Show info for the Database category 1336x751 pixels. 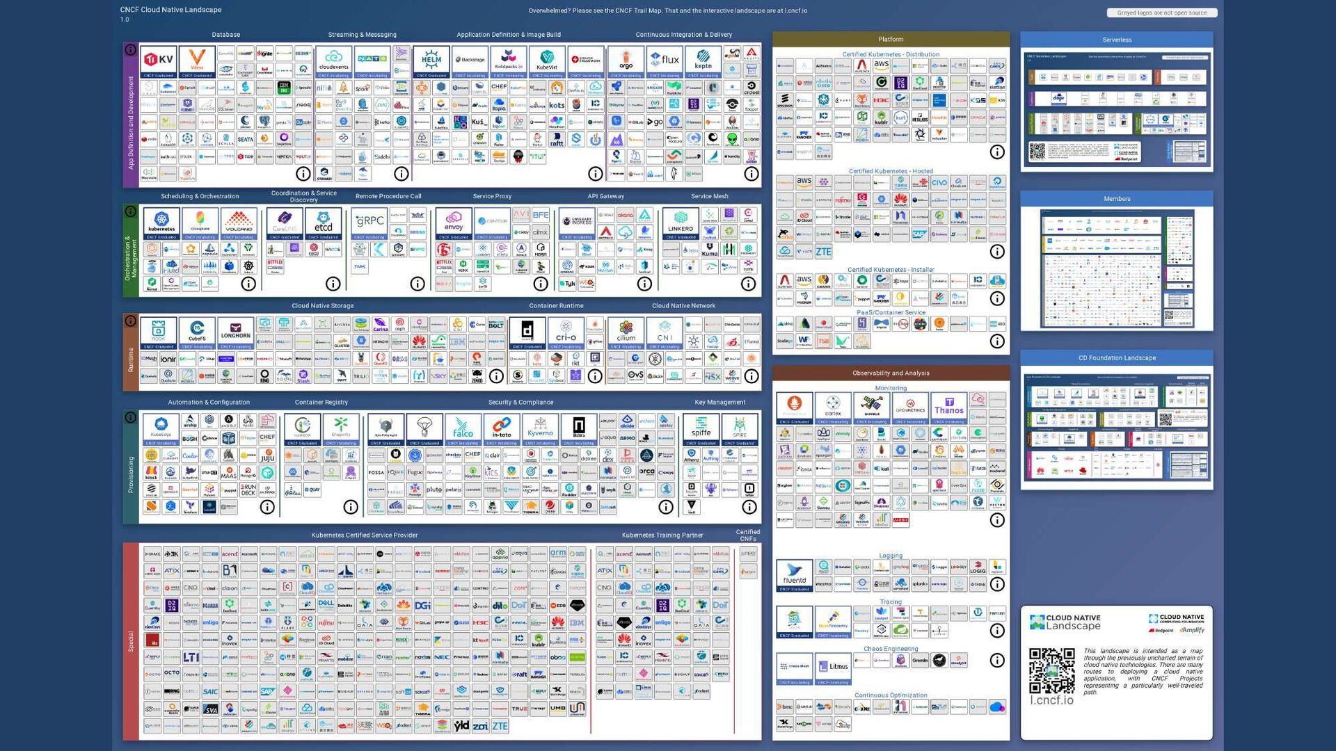(303, 173)
